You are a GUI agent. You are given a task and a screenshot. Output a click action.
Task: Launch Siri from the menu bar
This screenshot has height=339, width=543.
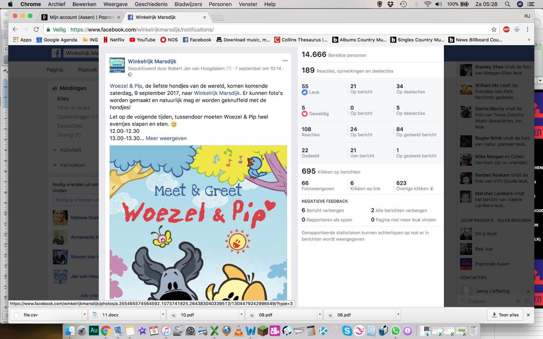[x=520, y=4]
